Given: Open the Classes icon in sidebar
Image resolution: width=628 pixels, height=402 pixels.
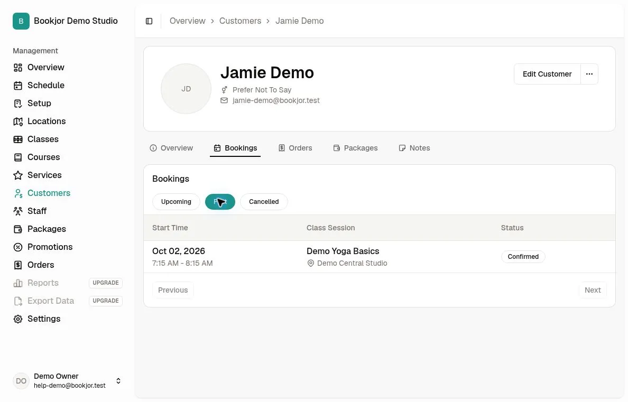Looking at the screenshot, I should tap(18, 139).
